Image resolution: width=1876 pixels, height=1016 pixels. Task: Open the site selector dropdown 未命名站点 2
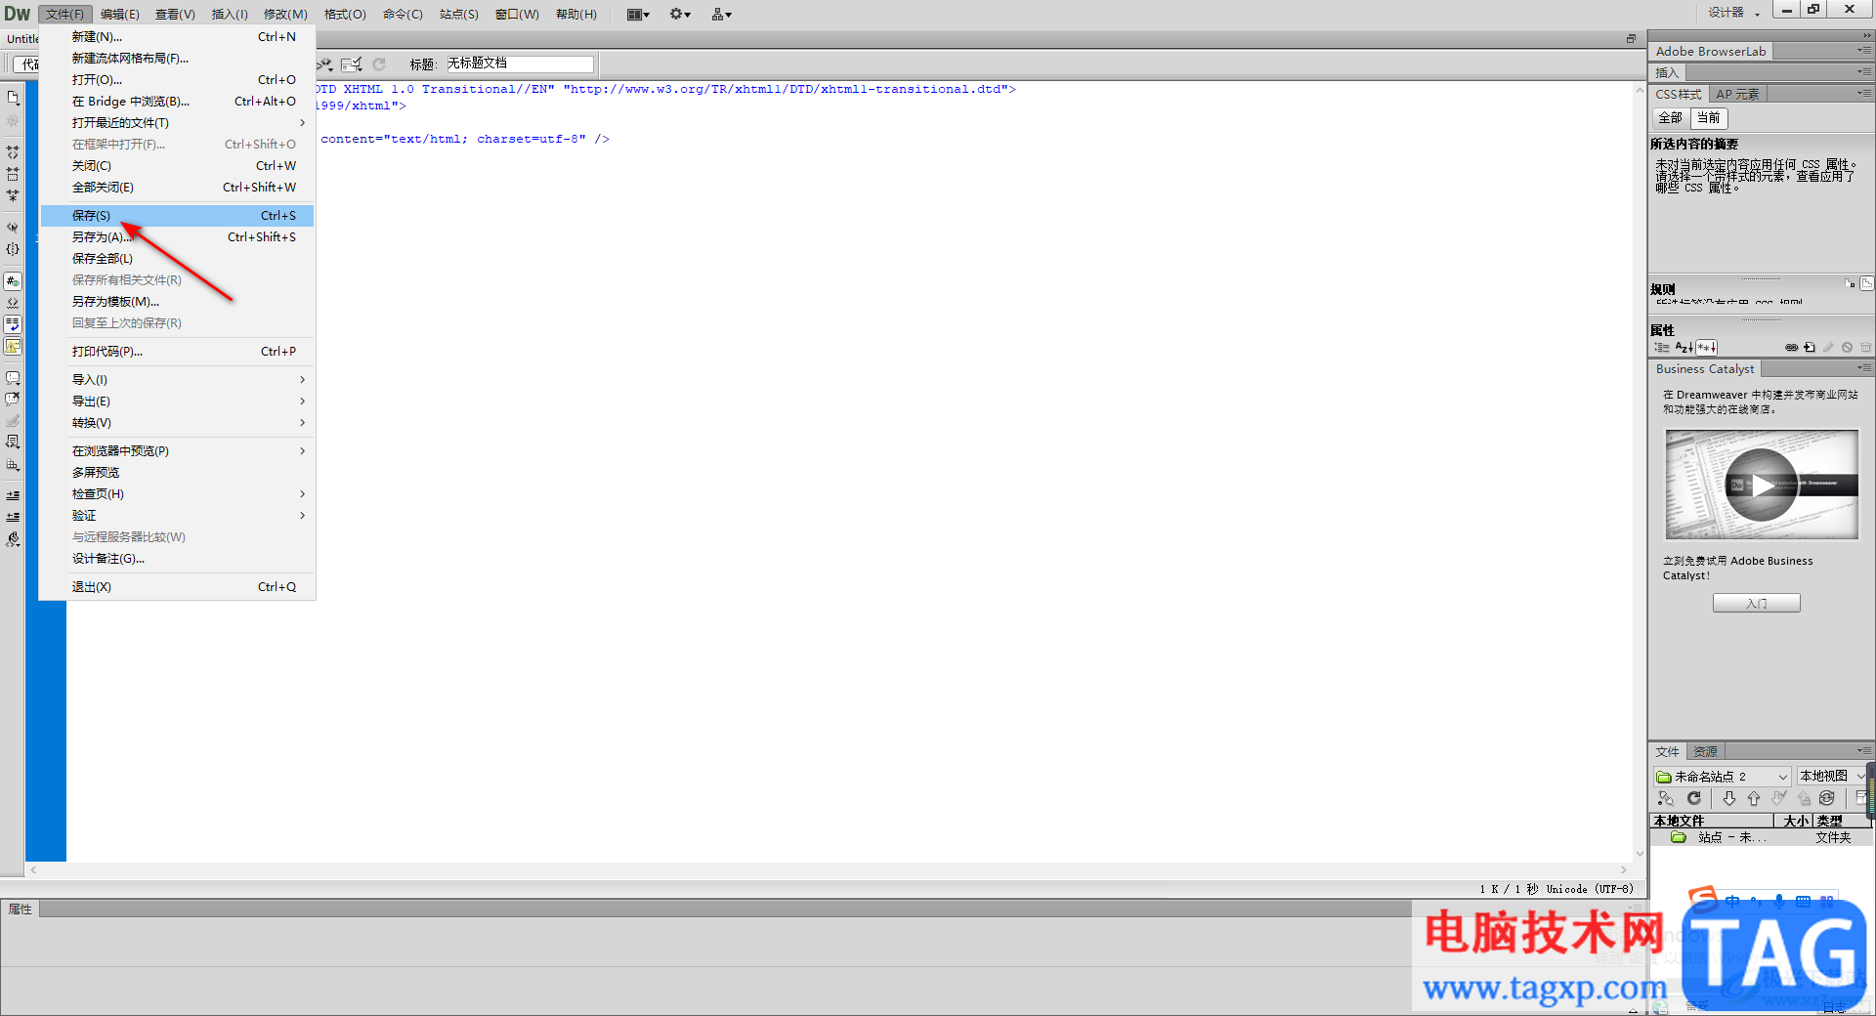[x=1722, y=777]
